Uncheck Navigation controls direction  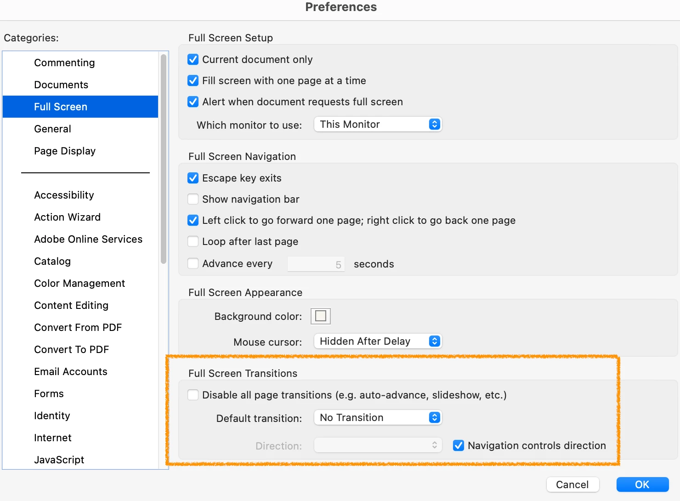coord(458,445)
